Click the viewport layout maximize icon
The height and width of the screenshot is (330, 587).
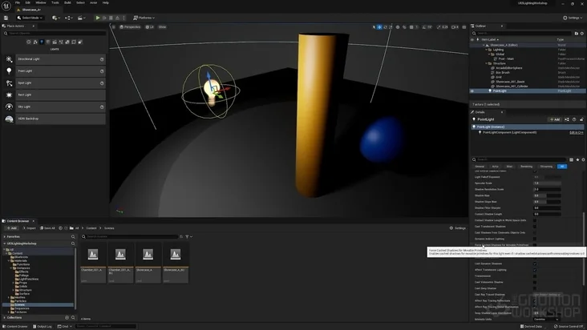pos(464,27)
